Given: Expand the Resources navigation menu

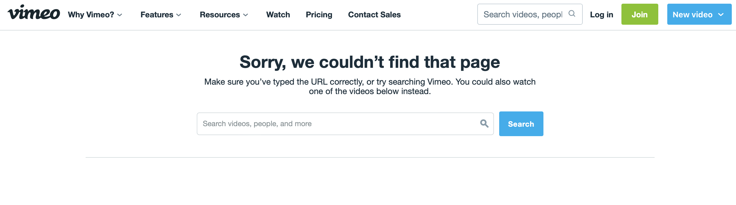Looking at the screenshot, I should pos(220,14).
